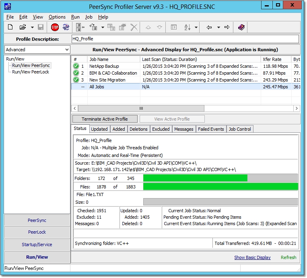
Task: Switch to the Updated tab
Action: 99,129
